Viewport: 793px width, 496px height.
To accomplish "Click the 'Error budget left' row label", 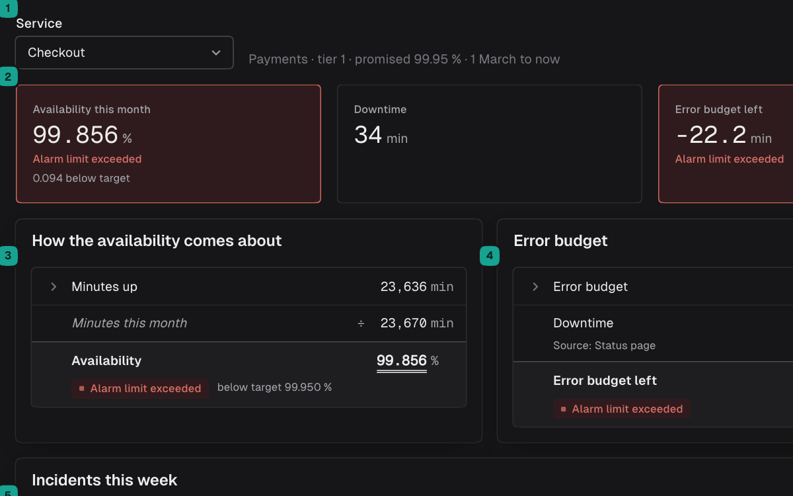I will pyautogui.click(x=605, y=381).
